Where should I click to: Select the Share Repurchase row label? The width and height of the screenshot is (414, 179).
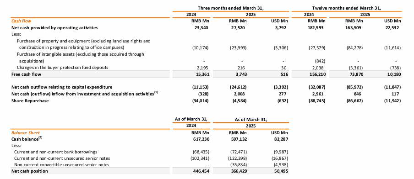point(30,100)
